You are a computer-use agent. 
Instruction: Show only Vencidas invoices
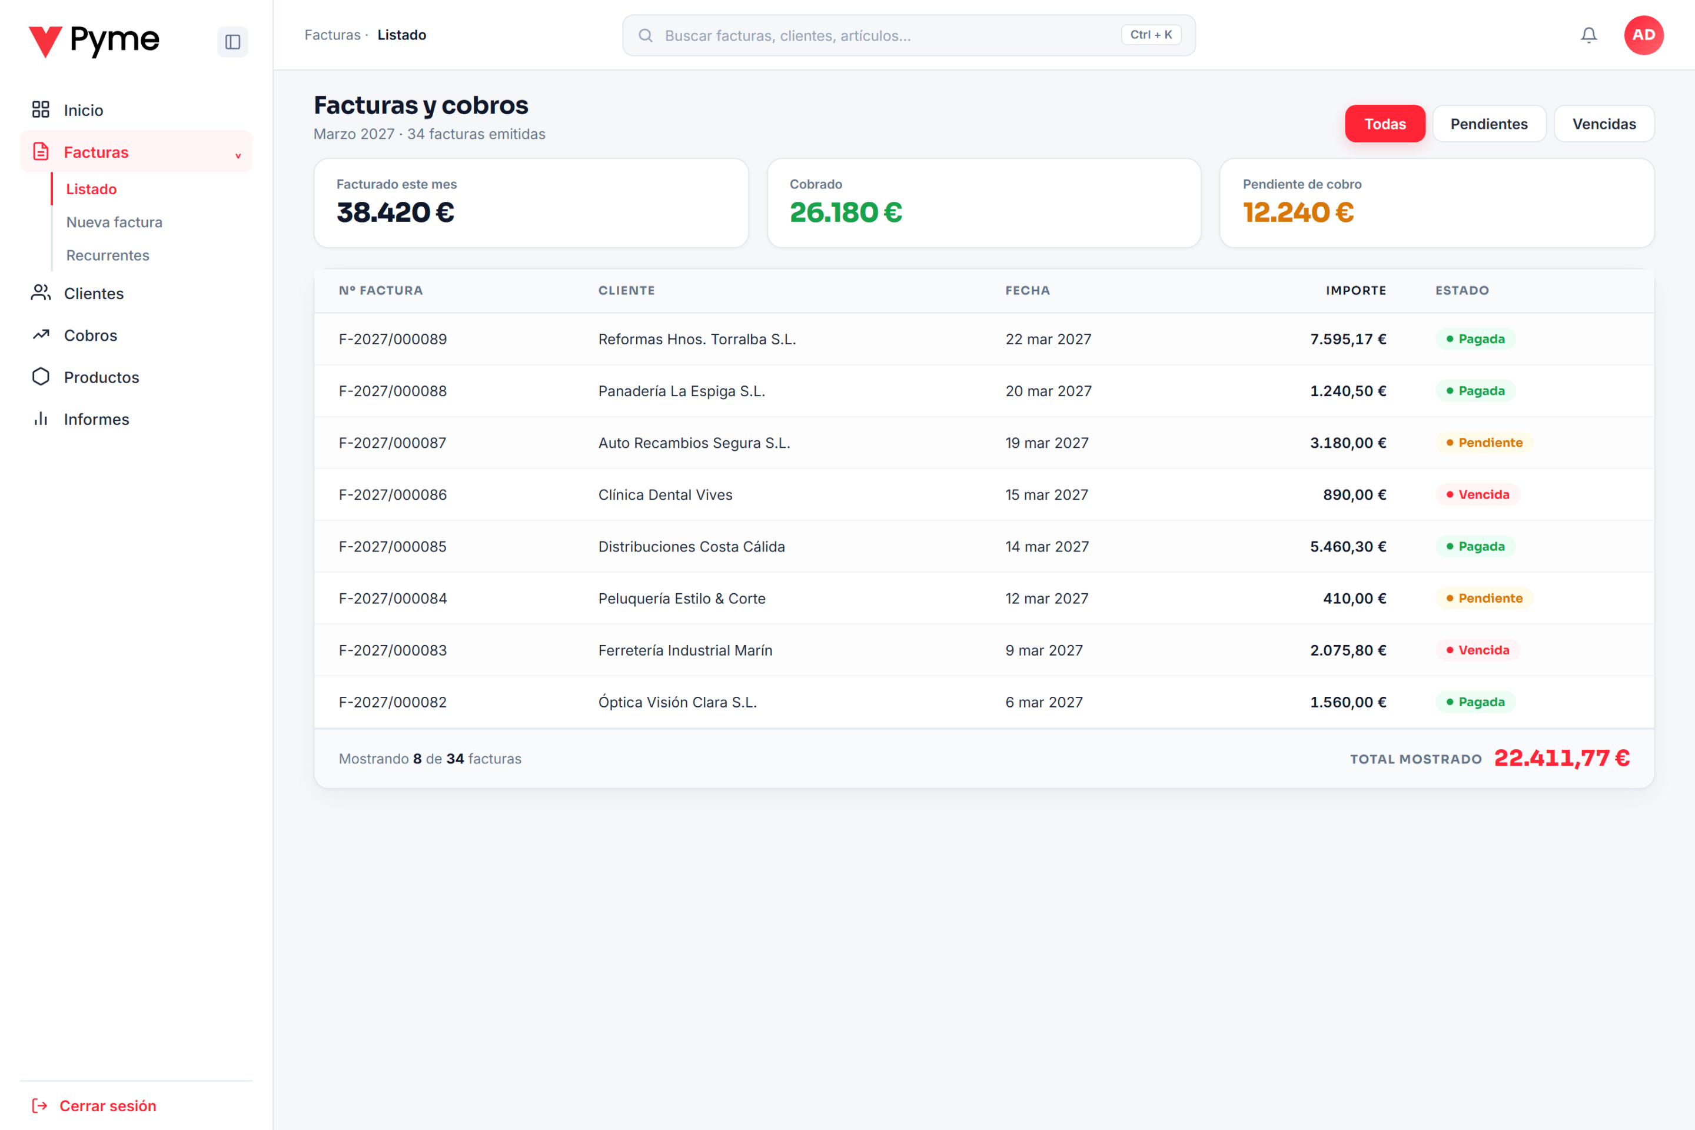point(1603,124)
